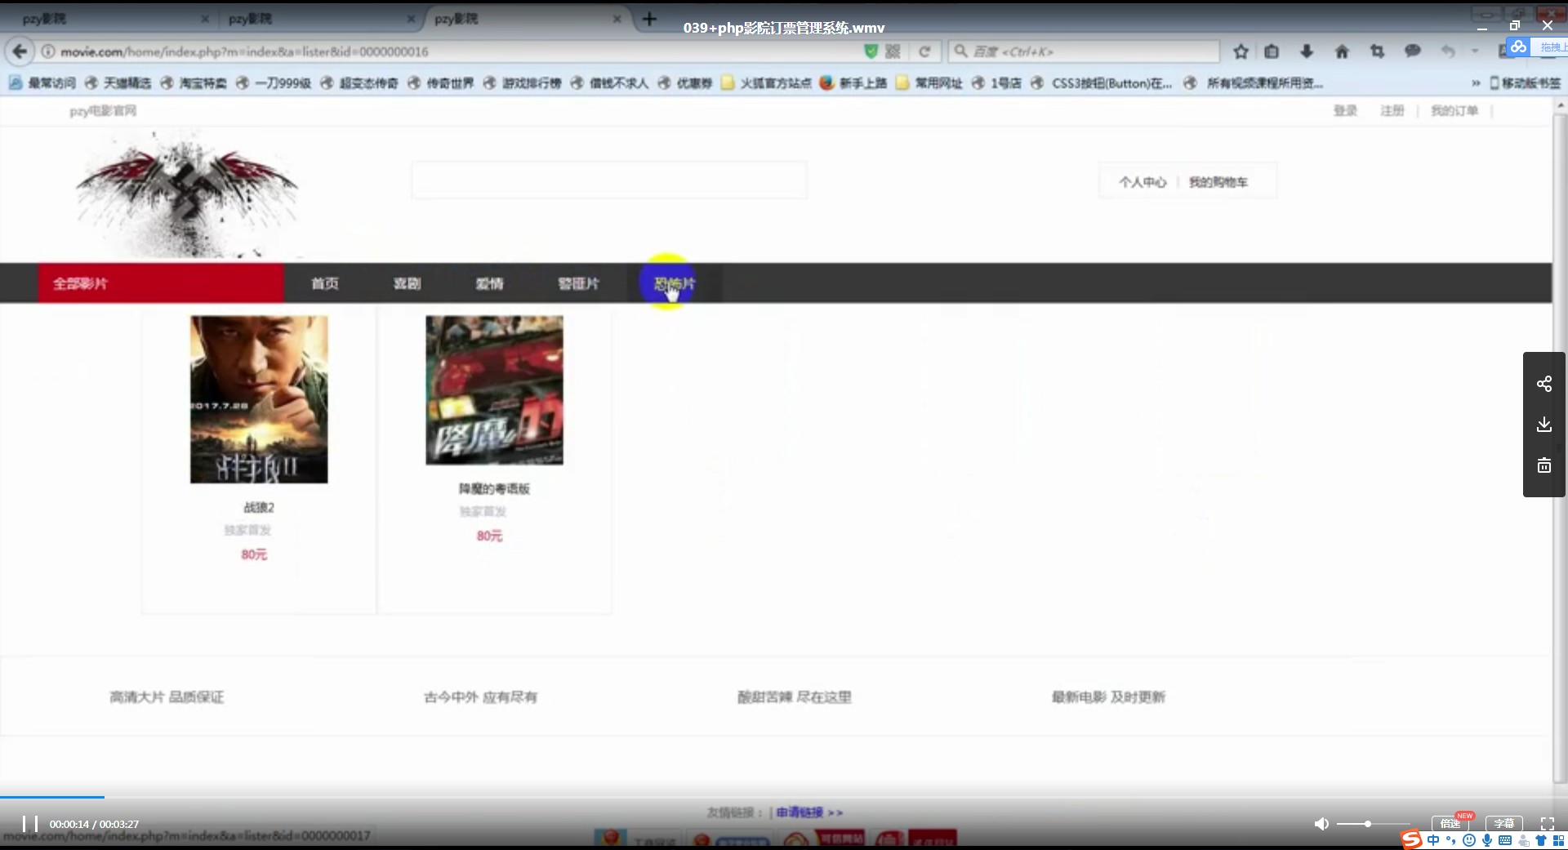Open the 字幕 subtitle button
The width and height of the screenshot is (1568, 850).
[1503, 823]
